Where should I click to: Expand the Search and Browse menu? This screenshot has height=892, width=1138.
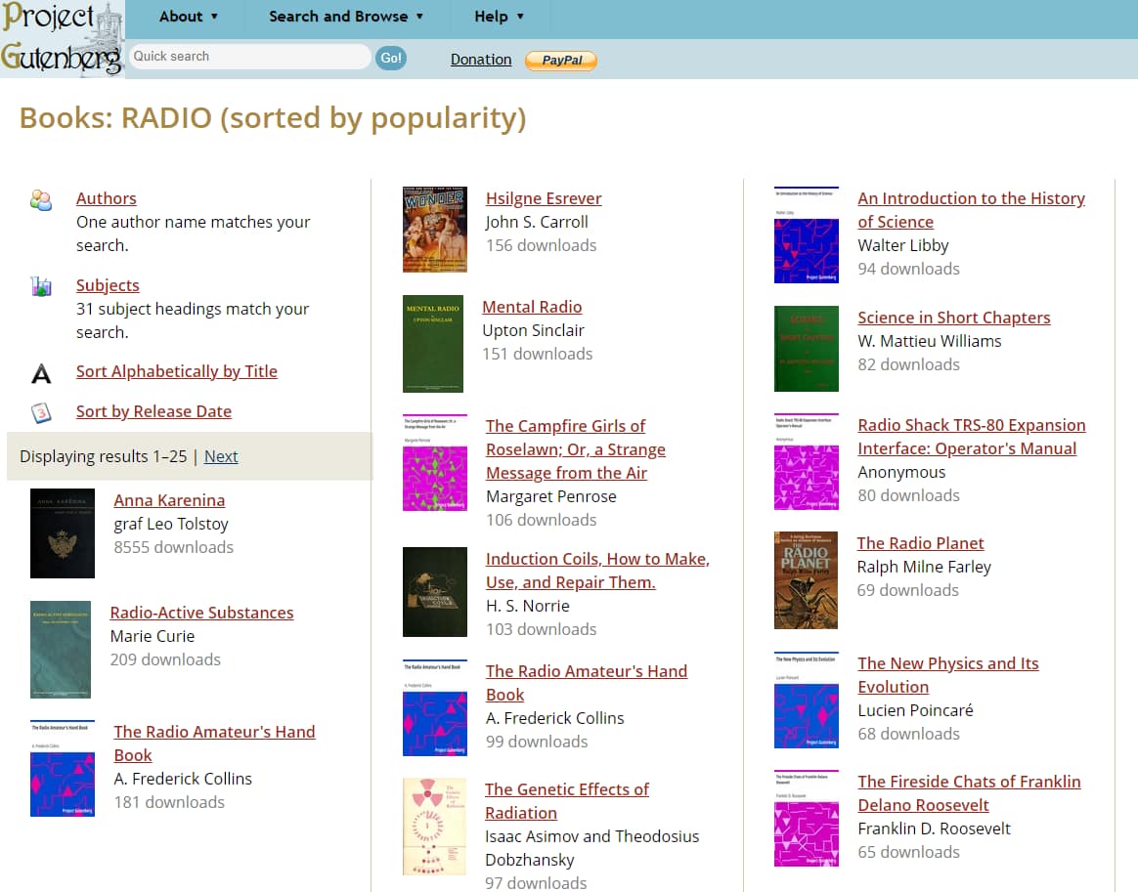(346, 17)
